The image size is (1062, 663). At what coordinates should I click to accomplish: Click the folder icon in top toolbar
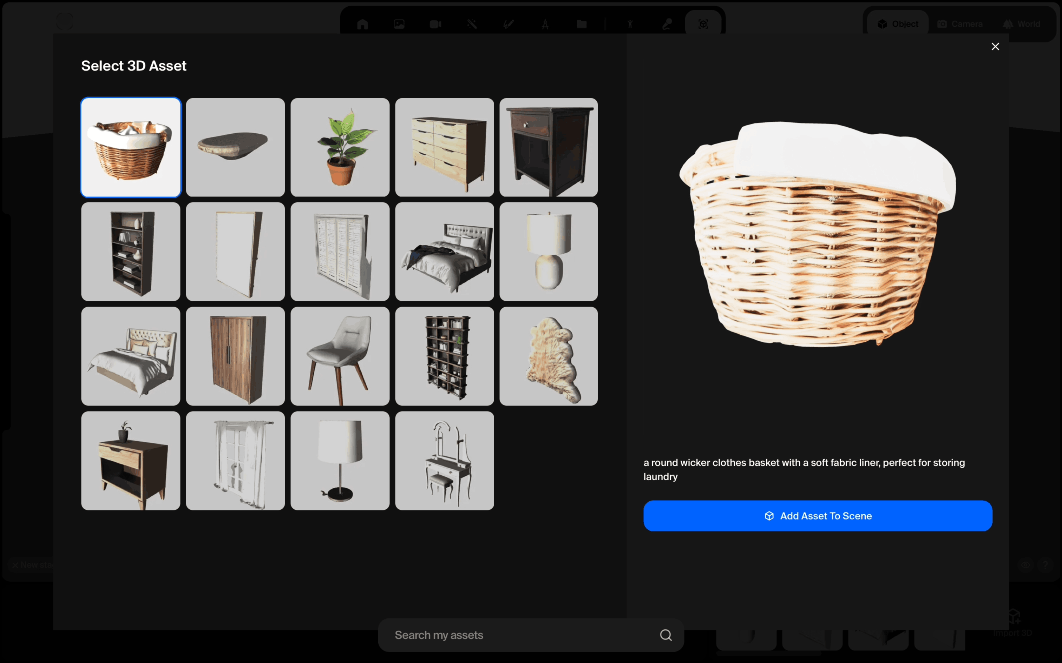582,24
